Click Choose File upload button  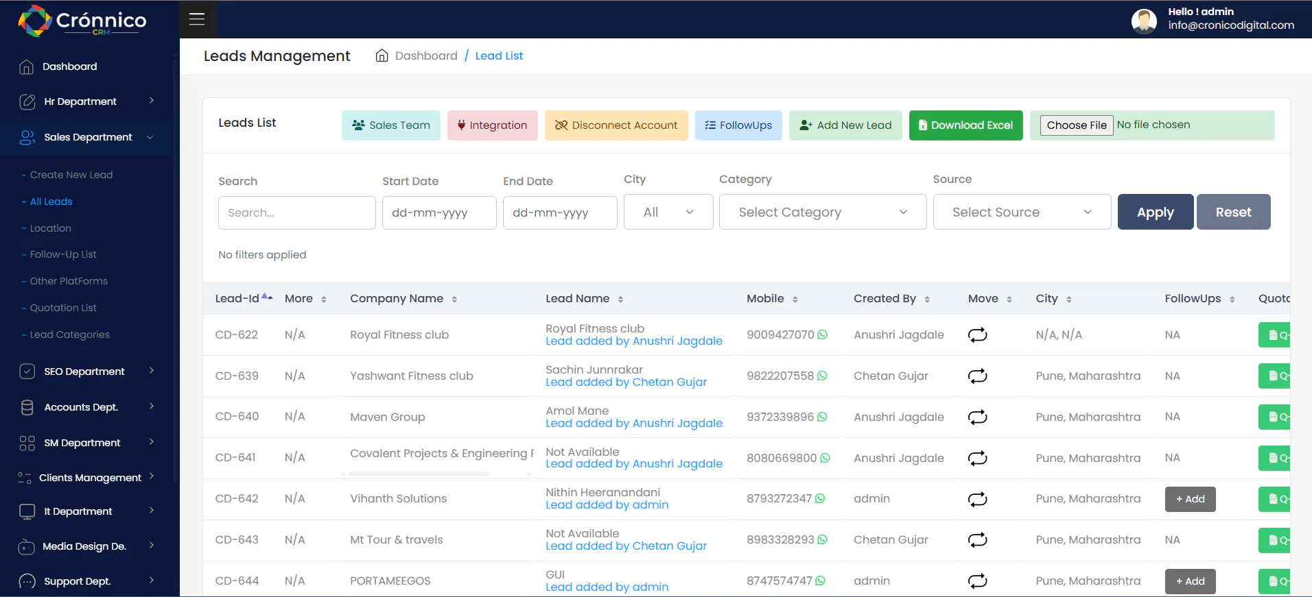pyautogui.click(x=1077, y=125)
